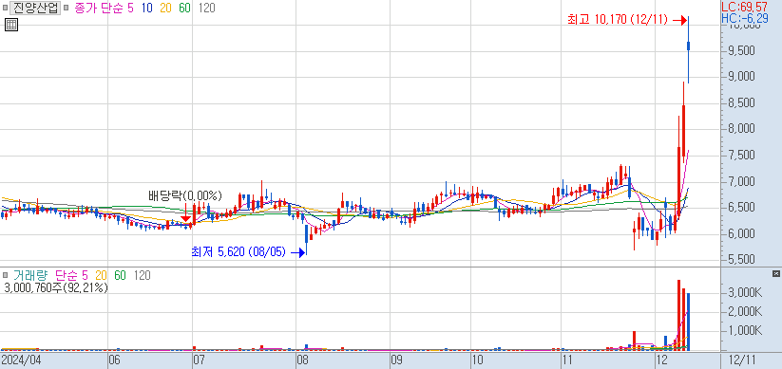Click the 12 month label on date axis
The width and height of the screenshot is (782, 369).
point(663,360)
